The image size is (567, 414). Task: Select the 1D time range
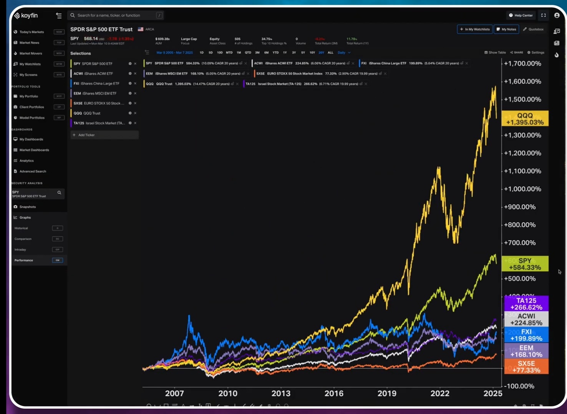(202, 53)
